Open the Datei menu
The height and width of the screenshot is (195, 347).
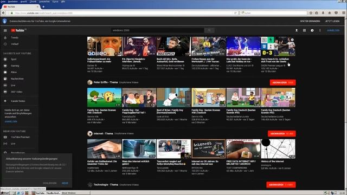[x=3, y=1]
